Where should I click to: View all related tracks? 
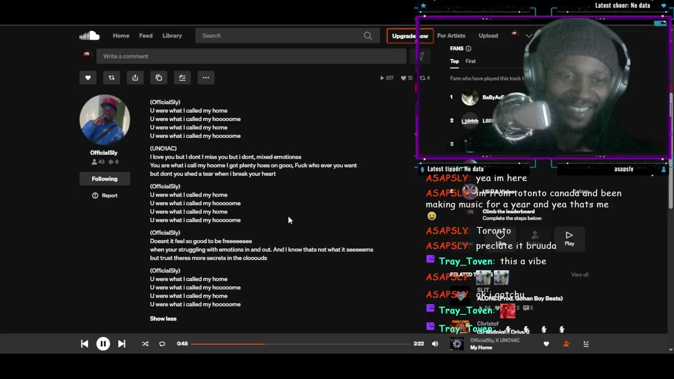tap(580, 275)
